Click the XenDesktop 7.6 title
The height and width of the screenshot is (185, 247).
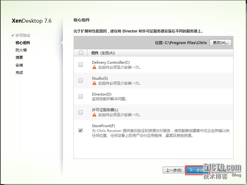click(32, 21)
